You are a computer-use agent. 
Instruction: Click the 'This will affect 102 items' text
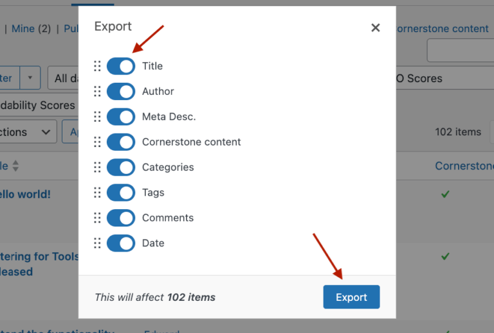click(155, 297)
